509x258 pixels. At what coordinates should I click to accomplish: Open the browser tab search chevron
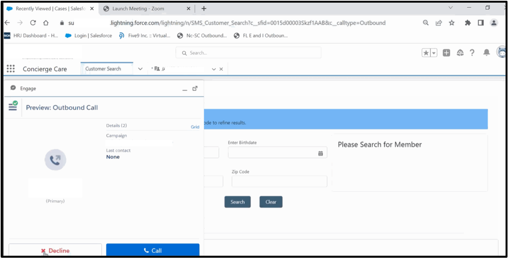[451, 8]
